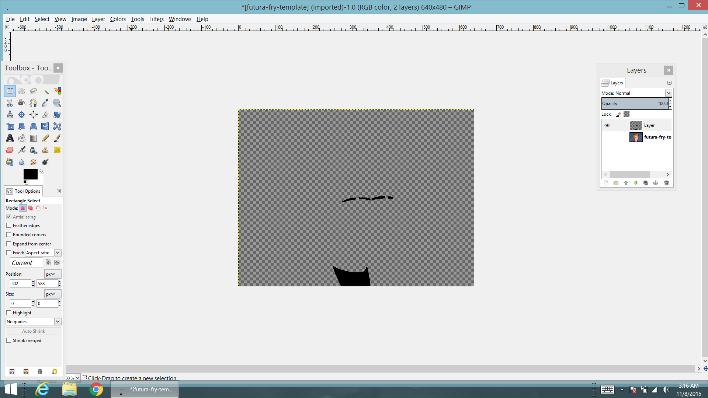The height and width of the screenshot is (398, 708).
Task: Choose the Paths pen tool
Action: [x=34, y=103]
